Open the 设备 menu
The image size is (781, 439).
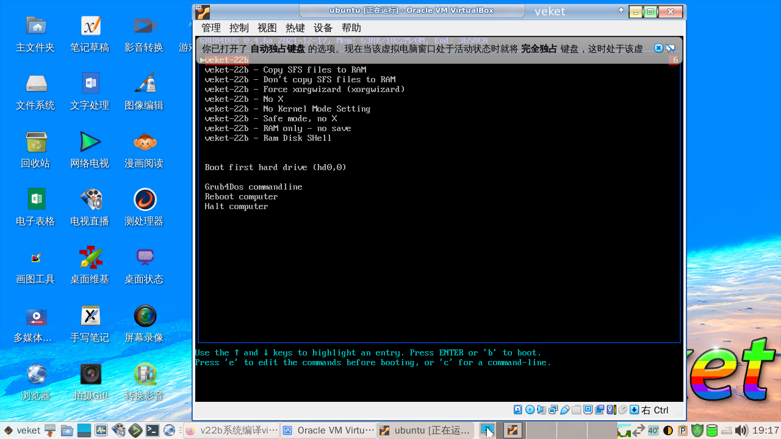pyautogui.click(x=323, y=28)
